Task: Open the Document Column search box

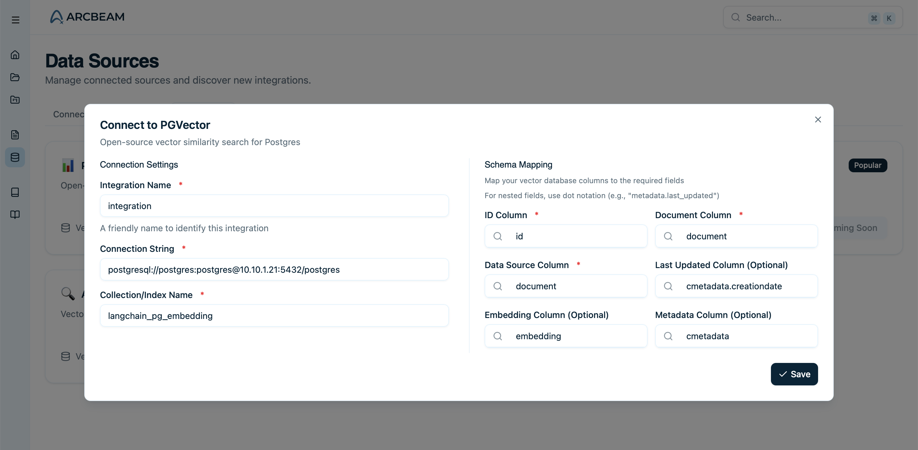Action: click(736, 236)
